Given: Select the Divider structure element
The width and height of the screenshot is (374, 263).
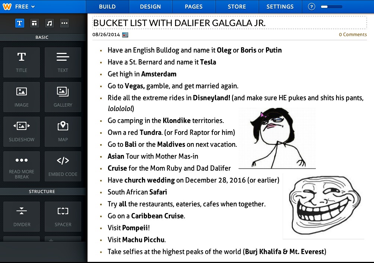Looking at the screenshot, I should tap(22, 216).
